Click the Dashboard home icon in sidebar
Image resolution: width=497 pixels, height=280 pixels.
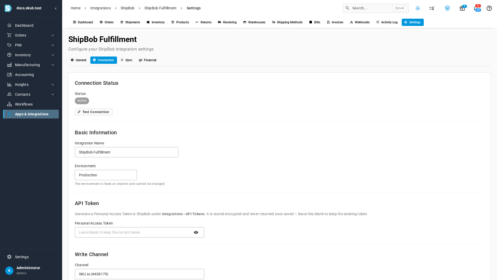pyautogui.click(x=9, y=25)
